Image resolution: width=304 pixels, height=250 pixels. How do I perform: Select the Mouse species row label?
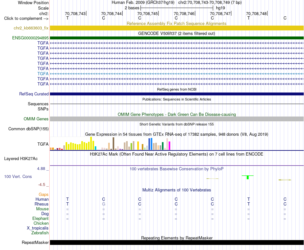coord(42,209)
